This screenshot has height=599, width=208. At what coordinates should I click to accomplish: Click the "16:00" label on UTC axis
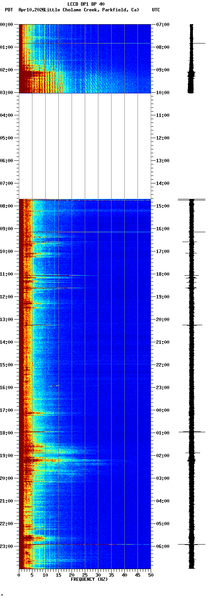click(x=163, y=229)
